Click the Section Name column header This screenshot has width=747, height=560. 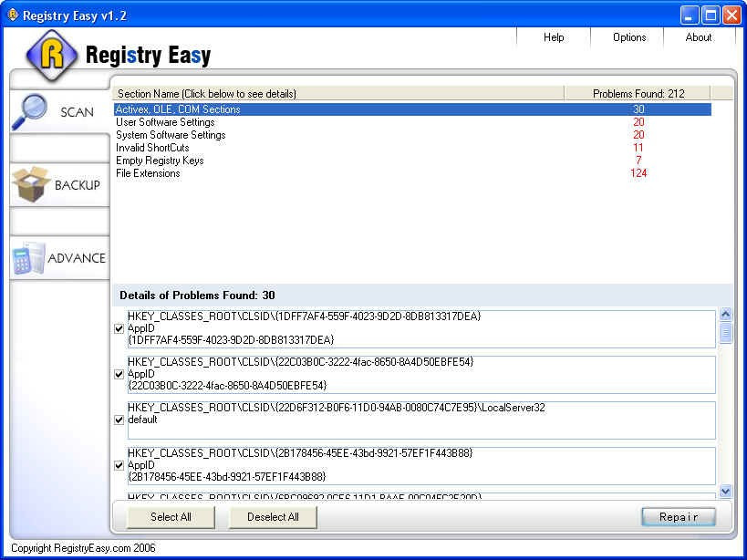click(338, 93)
